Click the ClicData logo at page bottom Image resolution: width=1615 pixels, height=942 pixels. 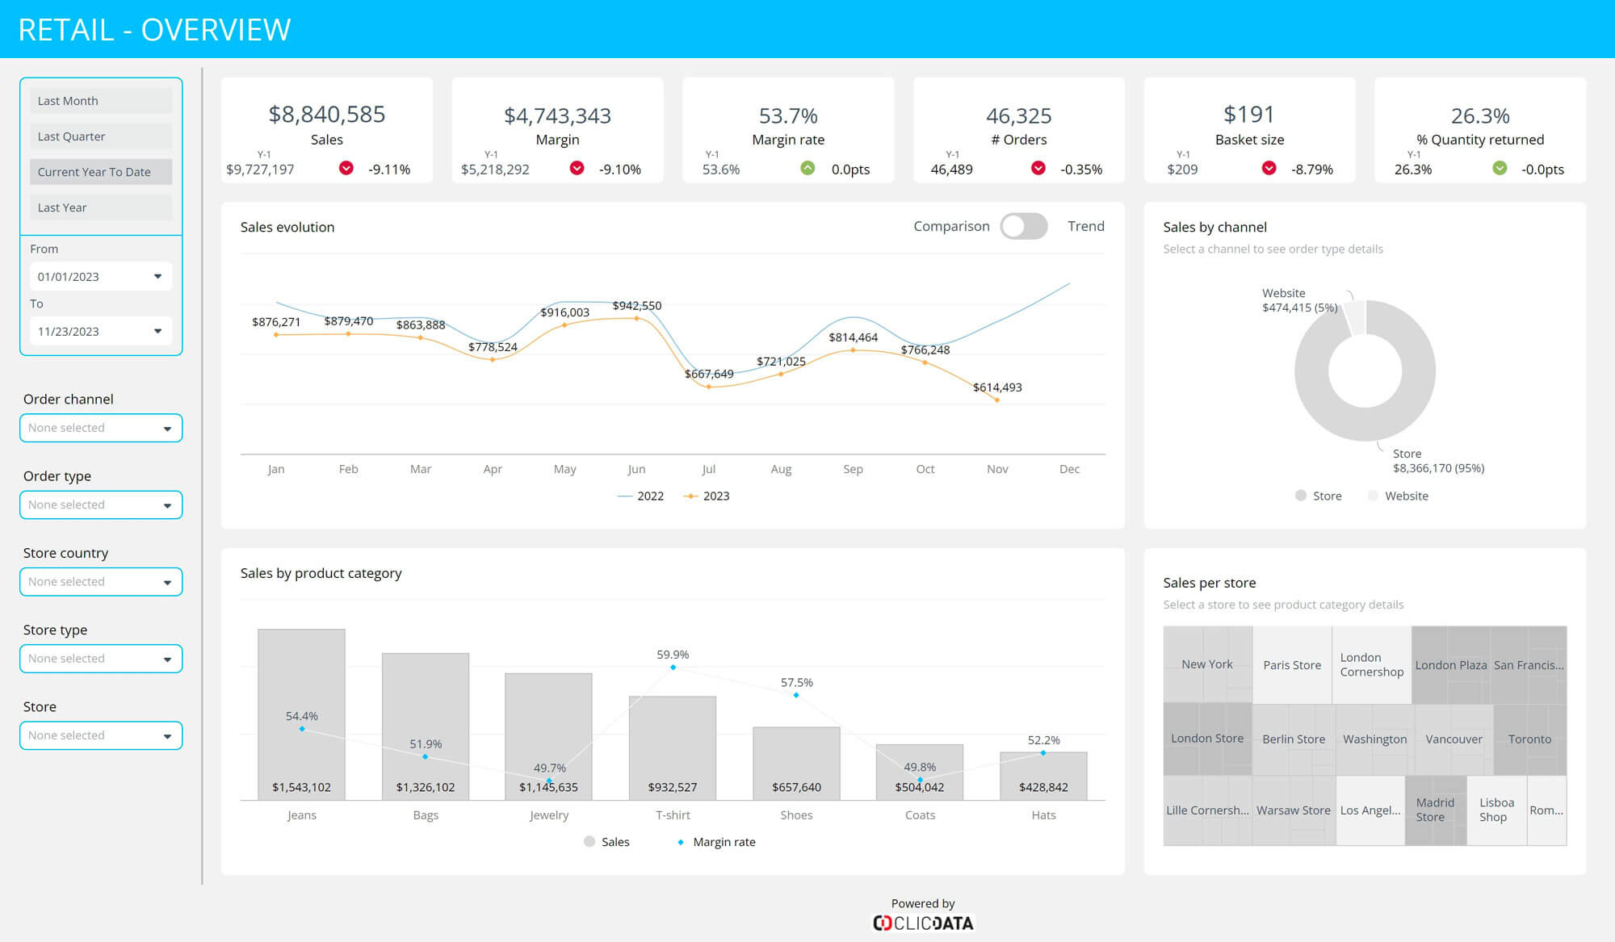[x=923, y=922]
